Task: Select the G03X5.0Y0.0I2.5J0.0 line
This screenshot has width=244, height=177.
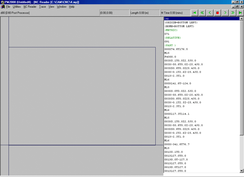Action: point(202,91)
